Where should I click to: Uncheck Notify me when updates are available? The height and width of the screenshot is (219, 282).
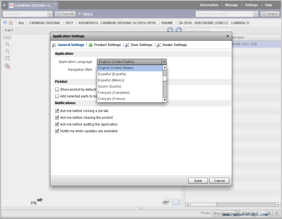[x=57, y=131]
